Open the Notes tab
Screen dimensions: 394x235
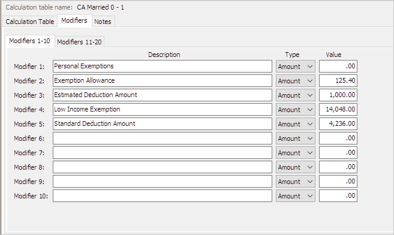[103, 22]
